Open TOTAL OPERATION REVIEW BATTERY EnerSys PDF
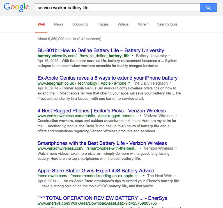Viewport: 223px width, 208px height. pyautogui.click(x=106, y=198)
